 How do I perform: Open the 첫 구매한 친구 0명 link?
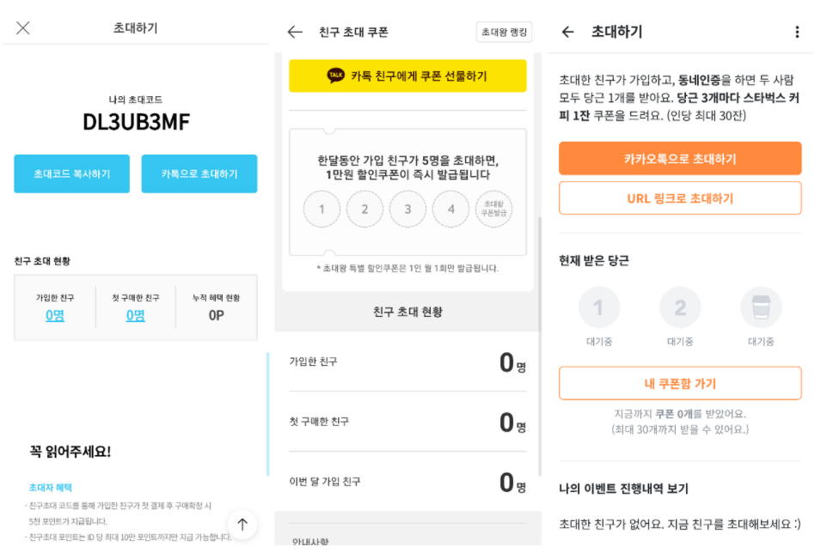[135, 315]
